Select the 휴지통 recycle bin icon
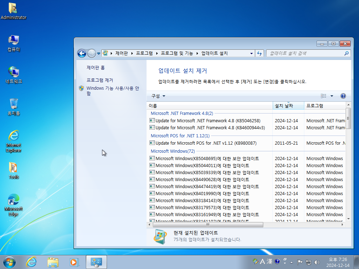 coord(14,107)
